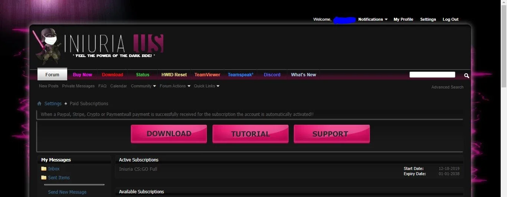The image size is (507, 197).
Task: Open the Calendar link
Action: 118,86
